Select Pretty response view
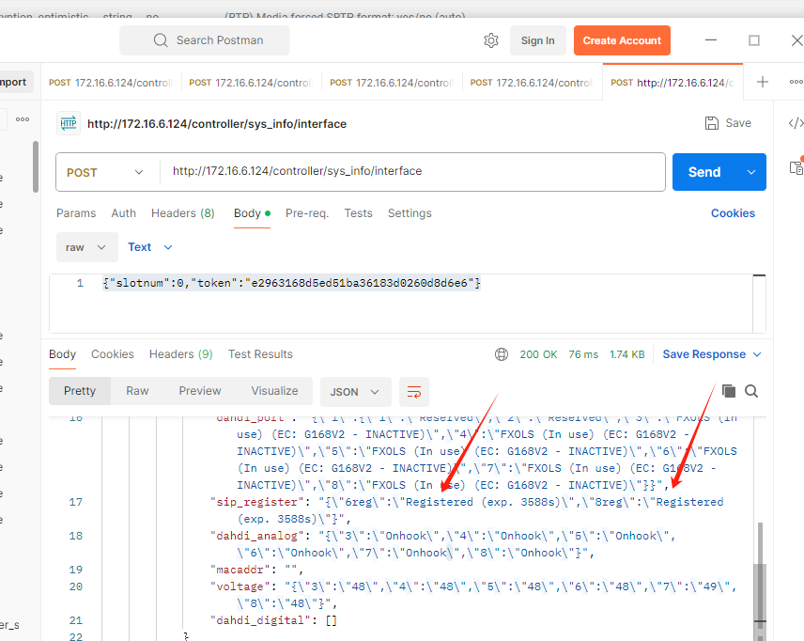Viewport: 804px width, 641px height. coord(80,391)
